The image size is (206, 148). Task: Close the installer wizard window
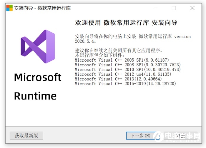point(192,8)
